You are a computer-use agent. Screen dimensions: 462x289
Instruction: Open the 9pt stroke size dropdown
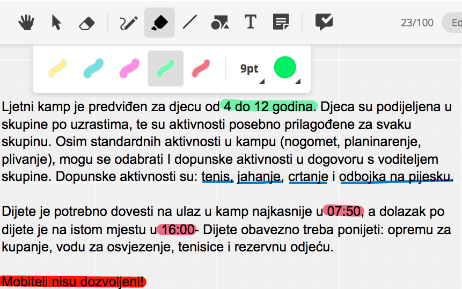pyautogui.click(x=251, y=69)
